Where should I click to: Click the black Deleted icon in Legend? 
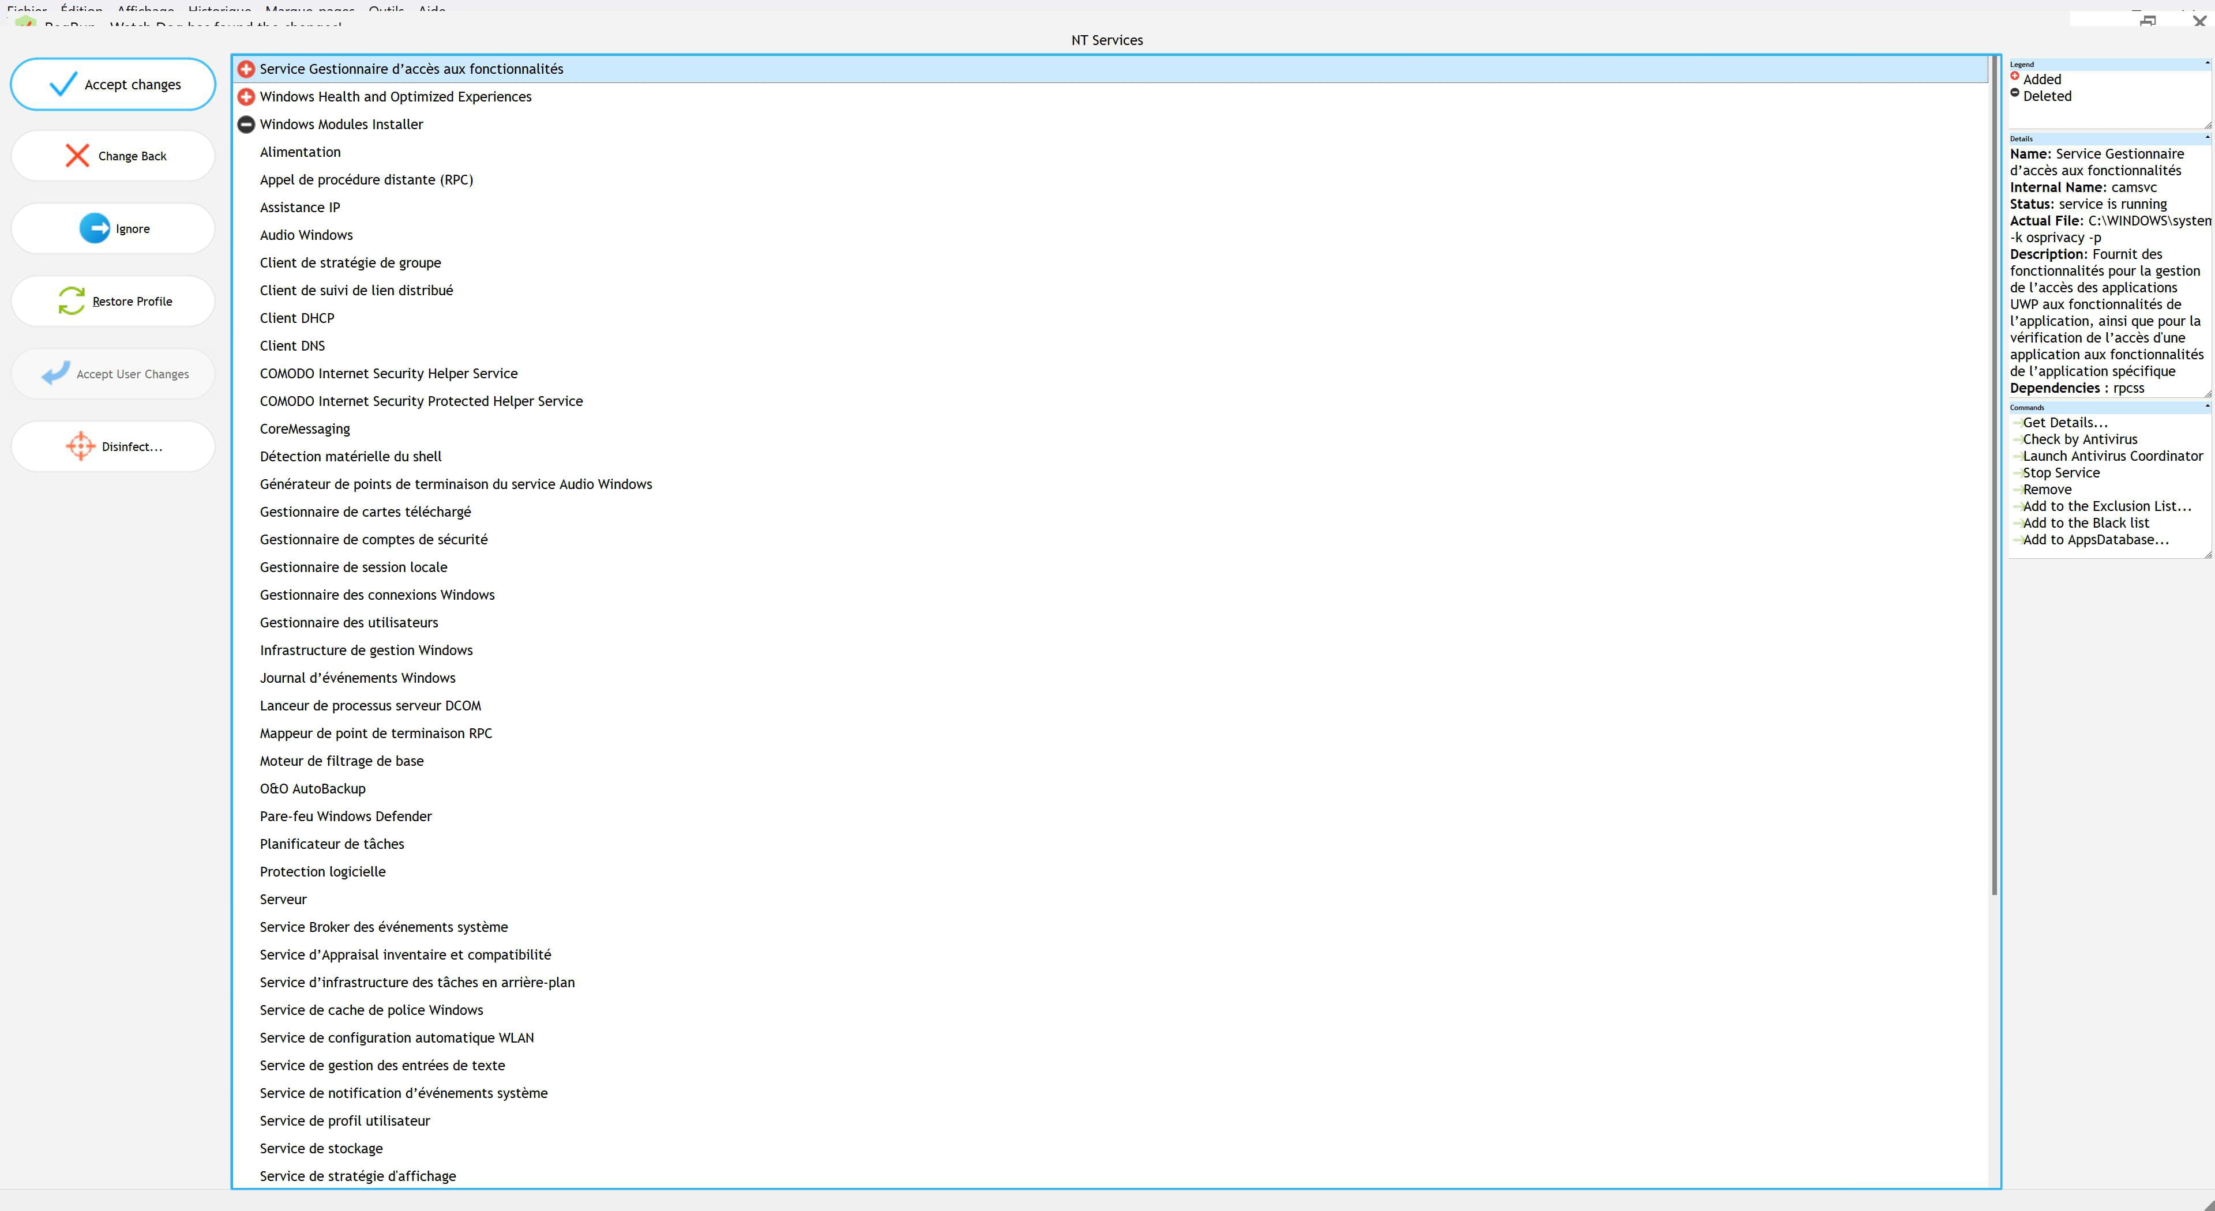click(2015, 92)
